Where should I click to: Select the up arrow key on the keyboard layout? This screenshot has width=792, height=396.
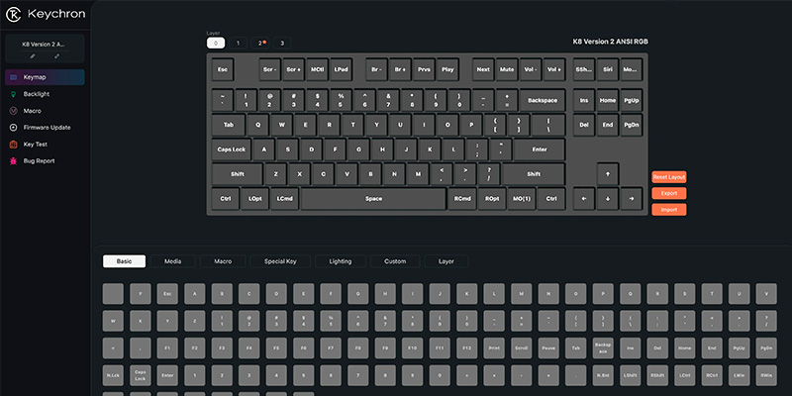(x=608, y=174)
